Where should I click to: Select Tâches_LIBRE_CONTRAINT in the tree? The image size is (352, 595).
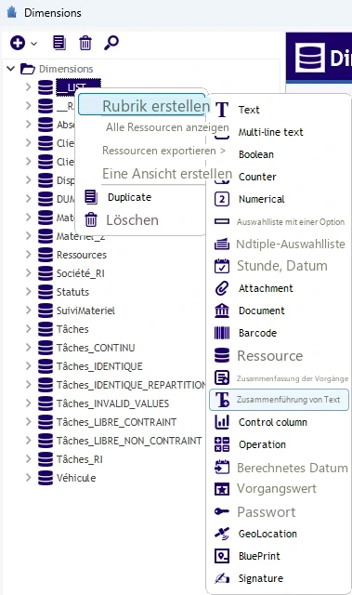tap(117, 422)
